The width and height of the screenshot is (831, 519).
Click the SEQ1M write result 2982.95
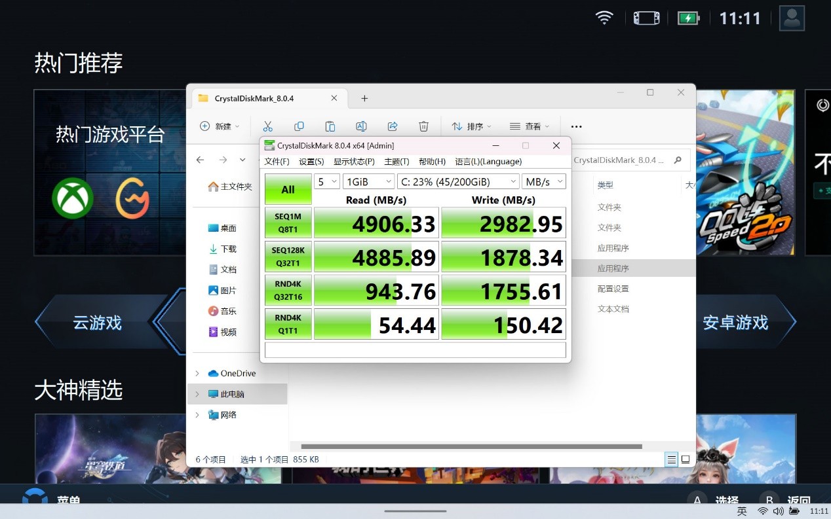click(x=503, y=223)
